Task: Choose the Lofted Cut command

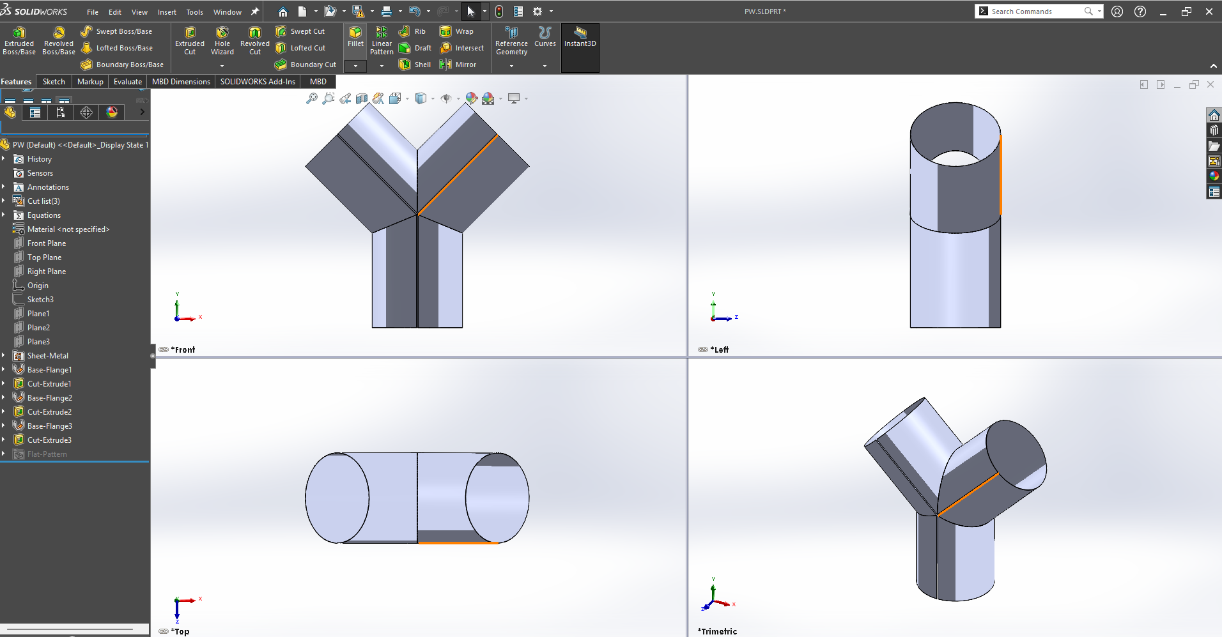Action: (300, 48)
